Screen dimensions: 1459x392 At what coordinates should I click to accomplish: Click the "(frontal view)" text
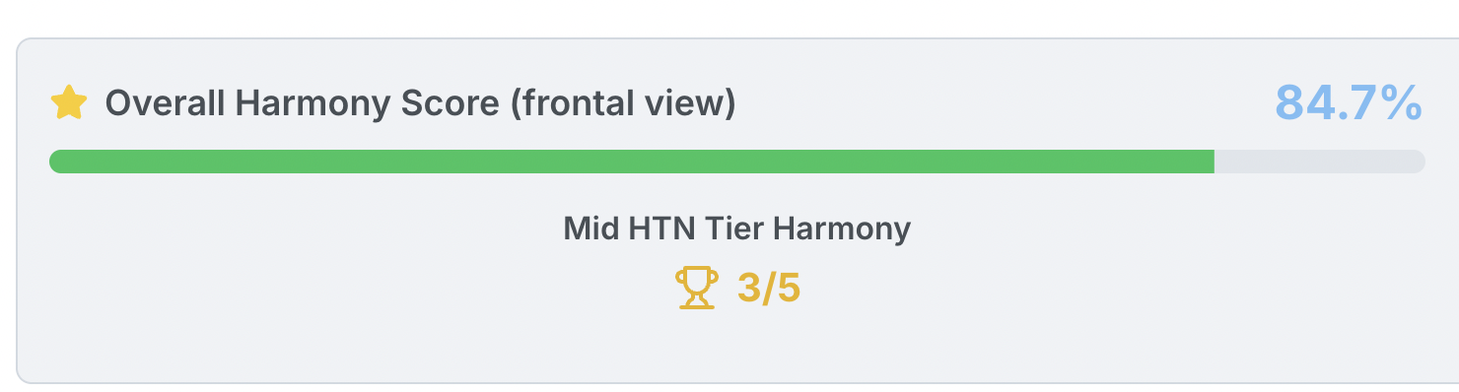click(623, 103)
